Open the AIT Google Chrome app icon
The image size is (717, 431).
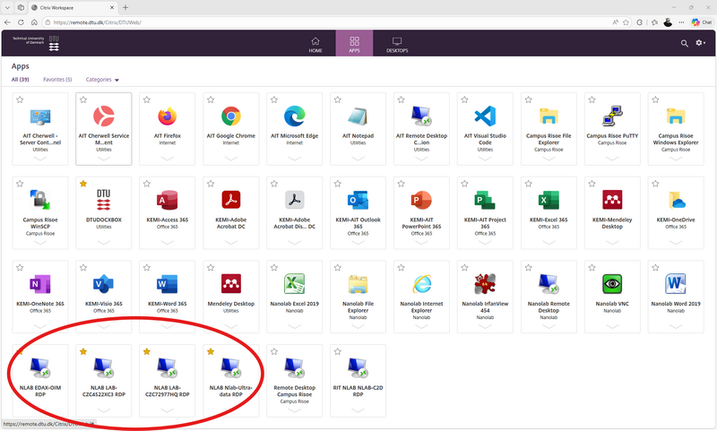pos(231,116)
